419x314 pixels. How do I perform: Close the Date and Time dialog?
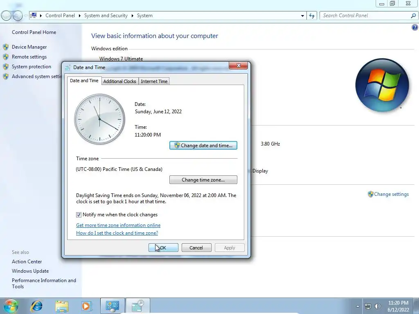[238, 65]
